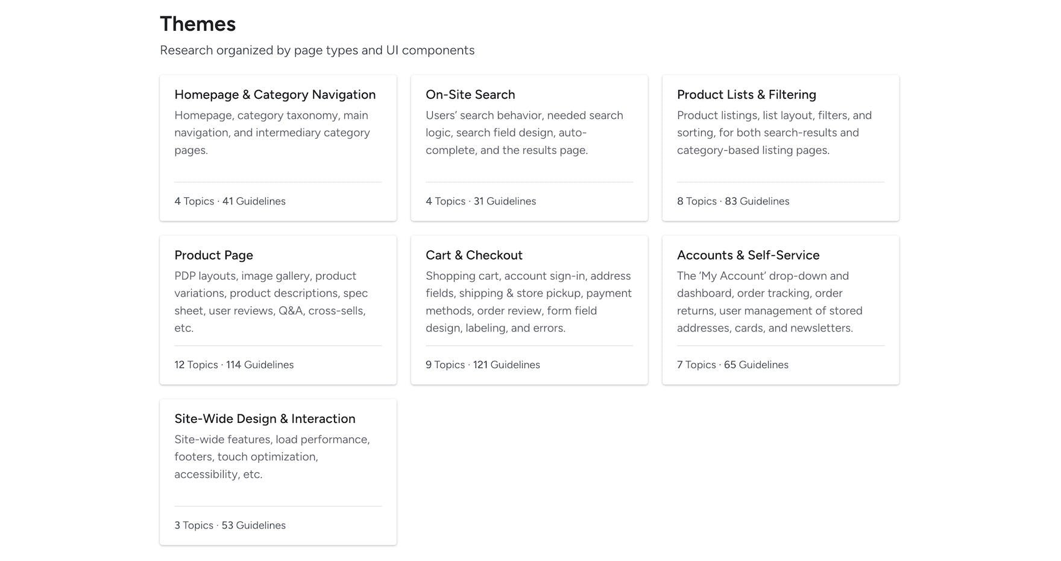The height and width of the screenshot is (561, 1061).
Task: Open the On-Site Search theme title
Action: pyautogui.click(x=470, y=95)
